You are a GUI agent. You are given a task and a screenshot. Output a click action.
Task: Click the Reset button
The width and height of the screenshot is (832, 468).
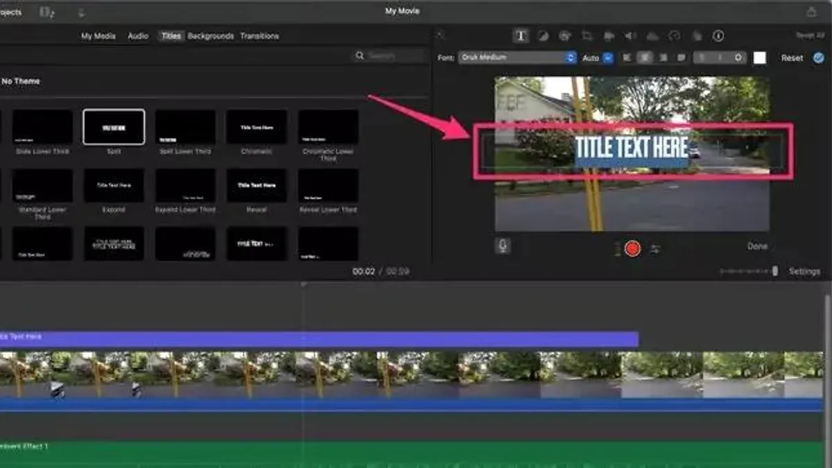tap(792, 58)
